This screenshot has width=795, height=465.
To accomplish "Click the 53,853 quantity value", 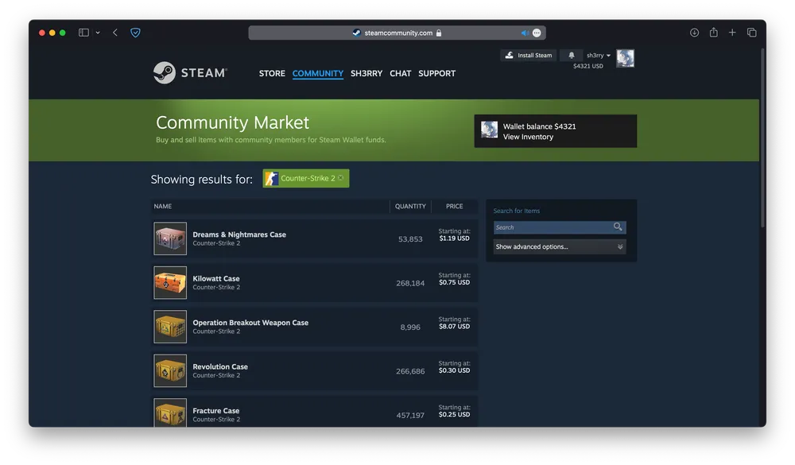I will [410, 238].
